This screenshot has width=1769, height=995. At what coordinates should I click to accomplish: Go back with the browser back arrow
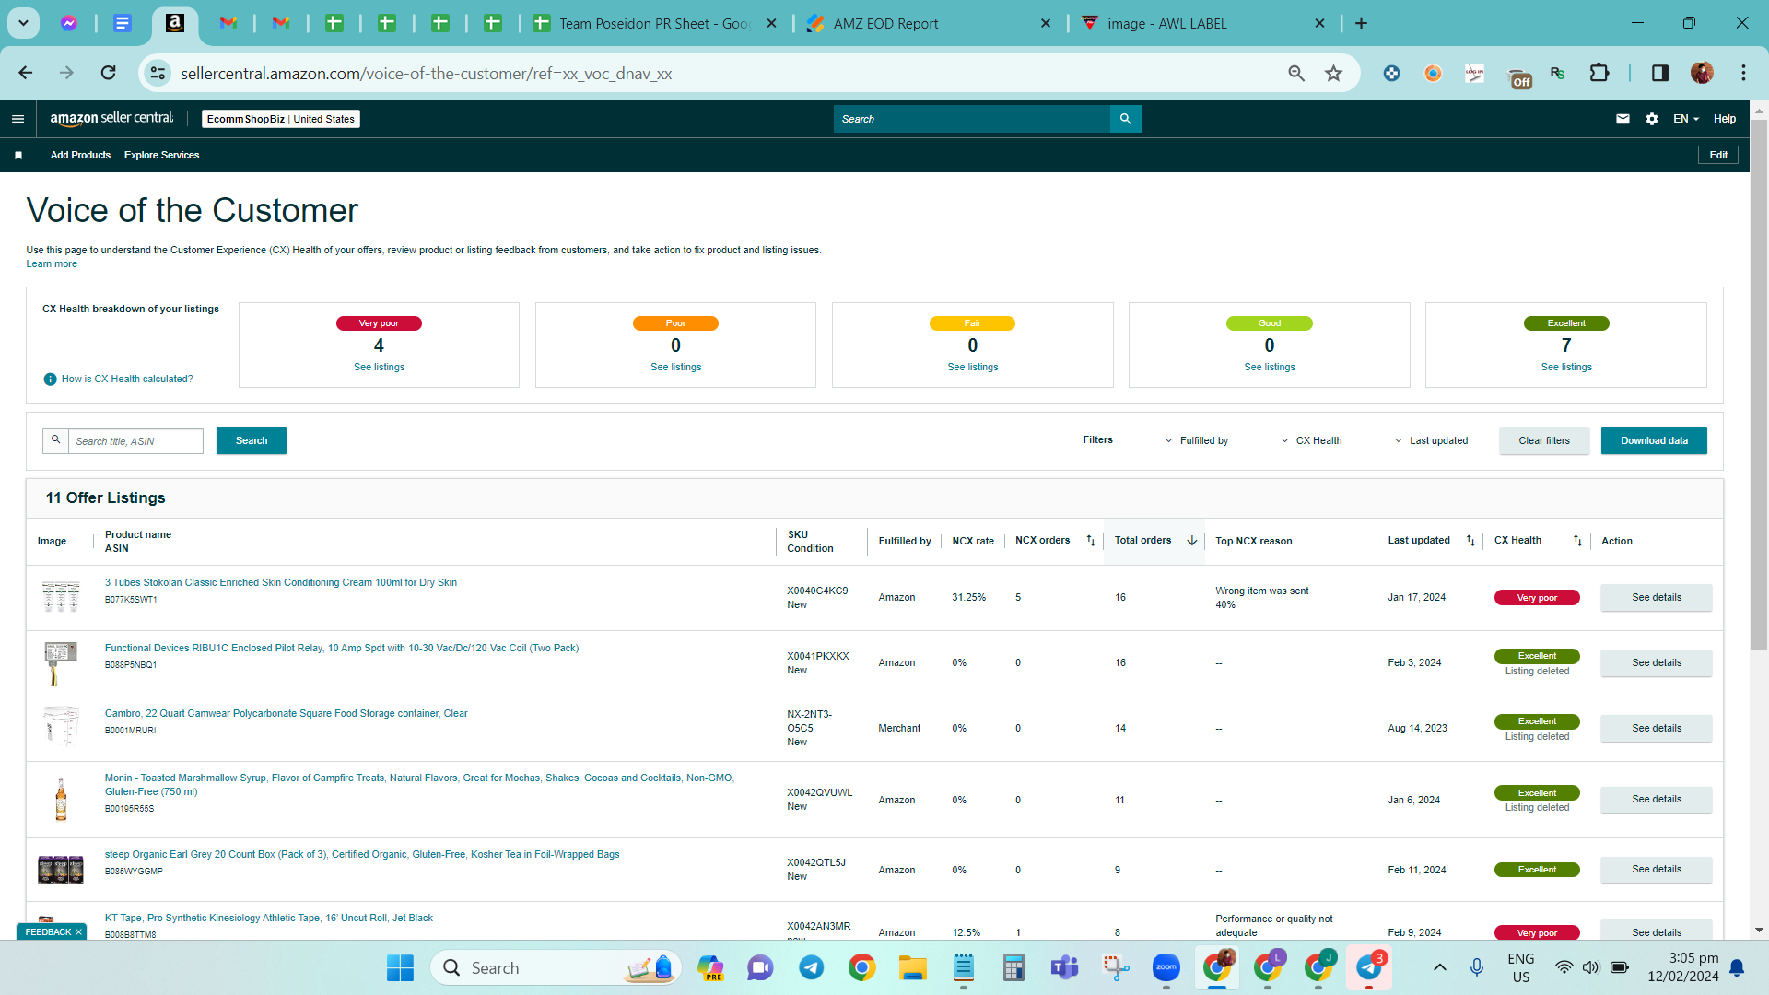click(26, 73)
